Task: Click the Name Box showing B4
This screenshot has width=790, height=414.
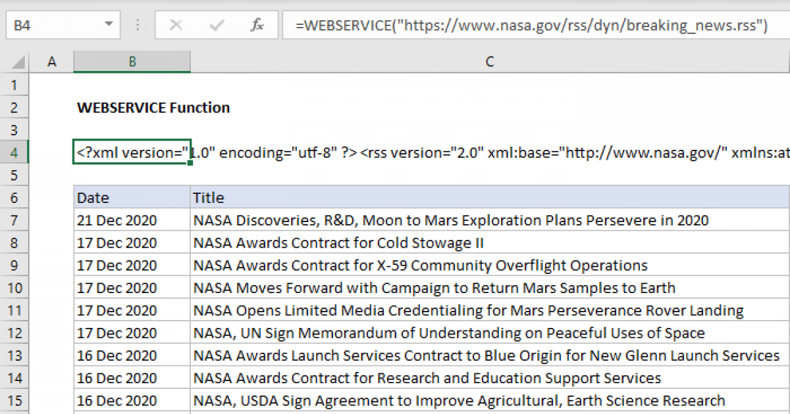Action: pyautogui.click(x=53, y=26)
